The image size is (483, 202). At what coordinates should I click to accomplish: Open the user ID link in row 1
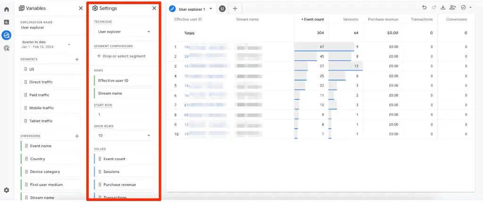pos(205,47)
